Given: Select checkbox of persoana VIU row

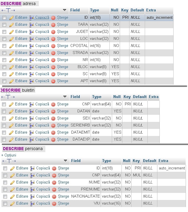Looking at the screenshot, I should (5, 203).
